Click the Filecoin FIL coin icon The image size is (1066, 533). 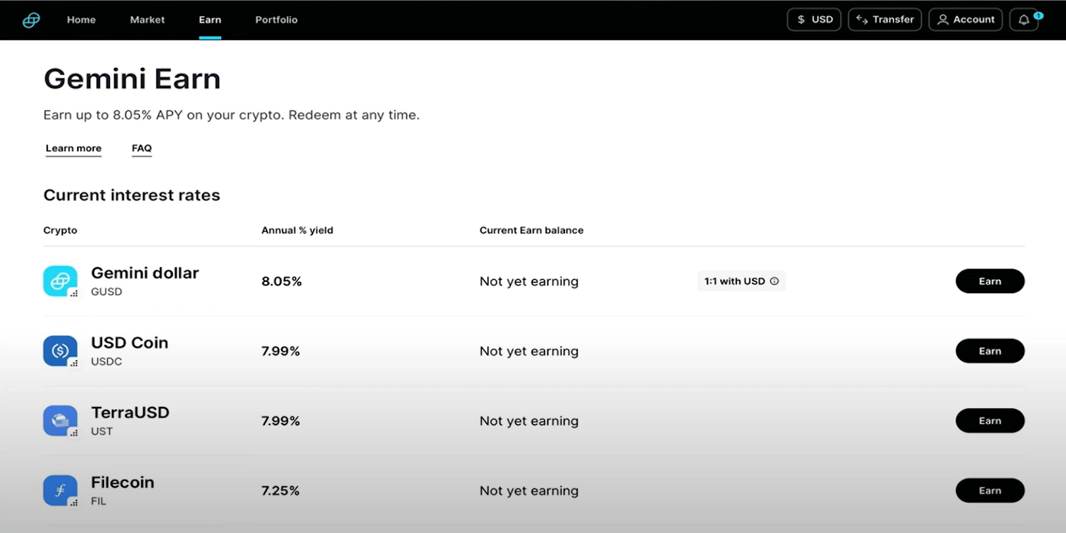point(60,491)
